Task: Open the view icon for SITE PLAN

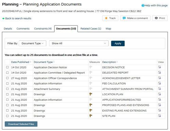Action: pos(159,116)
